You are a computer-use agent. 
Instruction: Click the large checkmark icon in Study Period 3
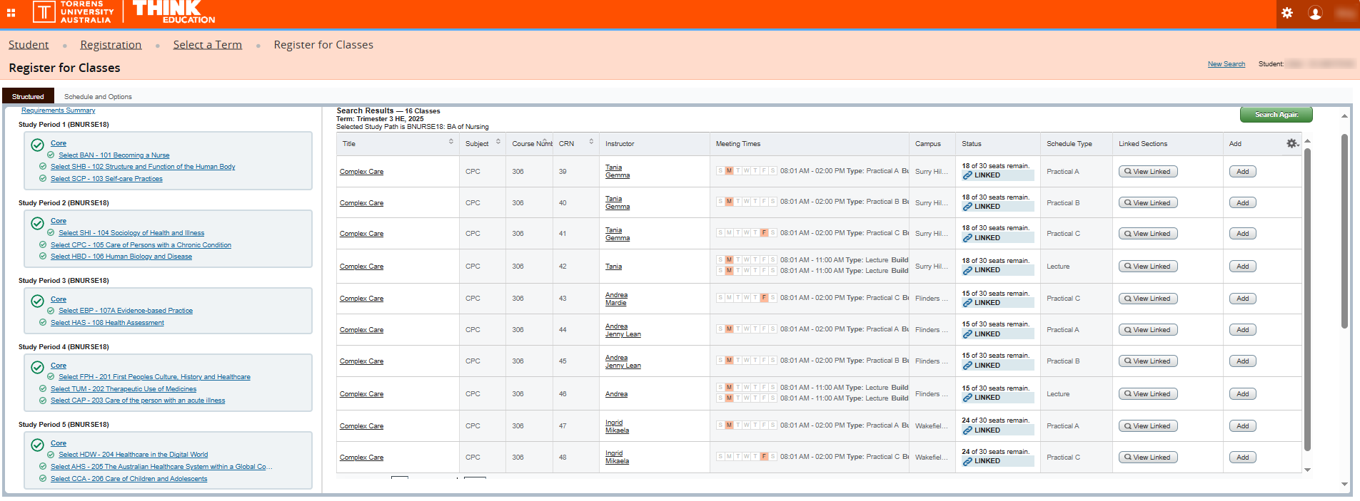coord(38,301)
